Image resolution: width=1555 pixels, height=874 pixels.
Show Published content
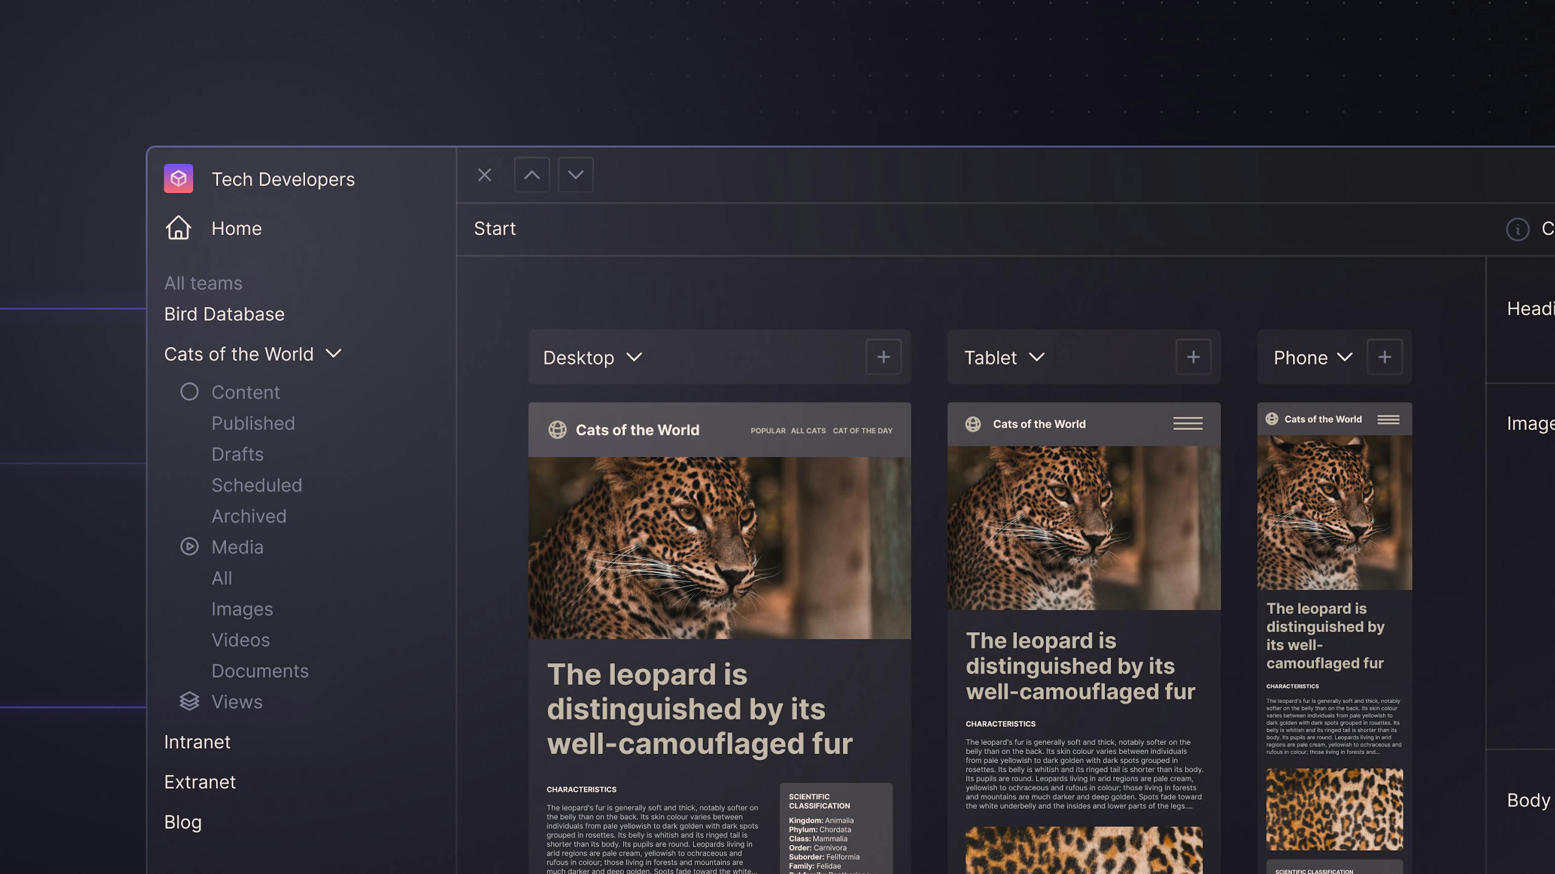(253, 423)
